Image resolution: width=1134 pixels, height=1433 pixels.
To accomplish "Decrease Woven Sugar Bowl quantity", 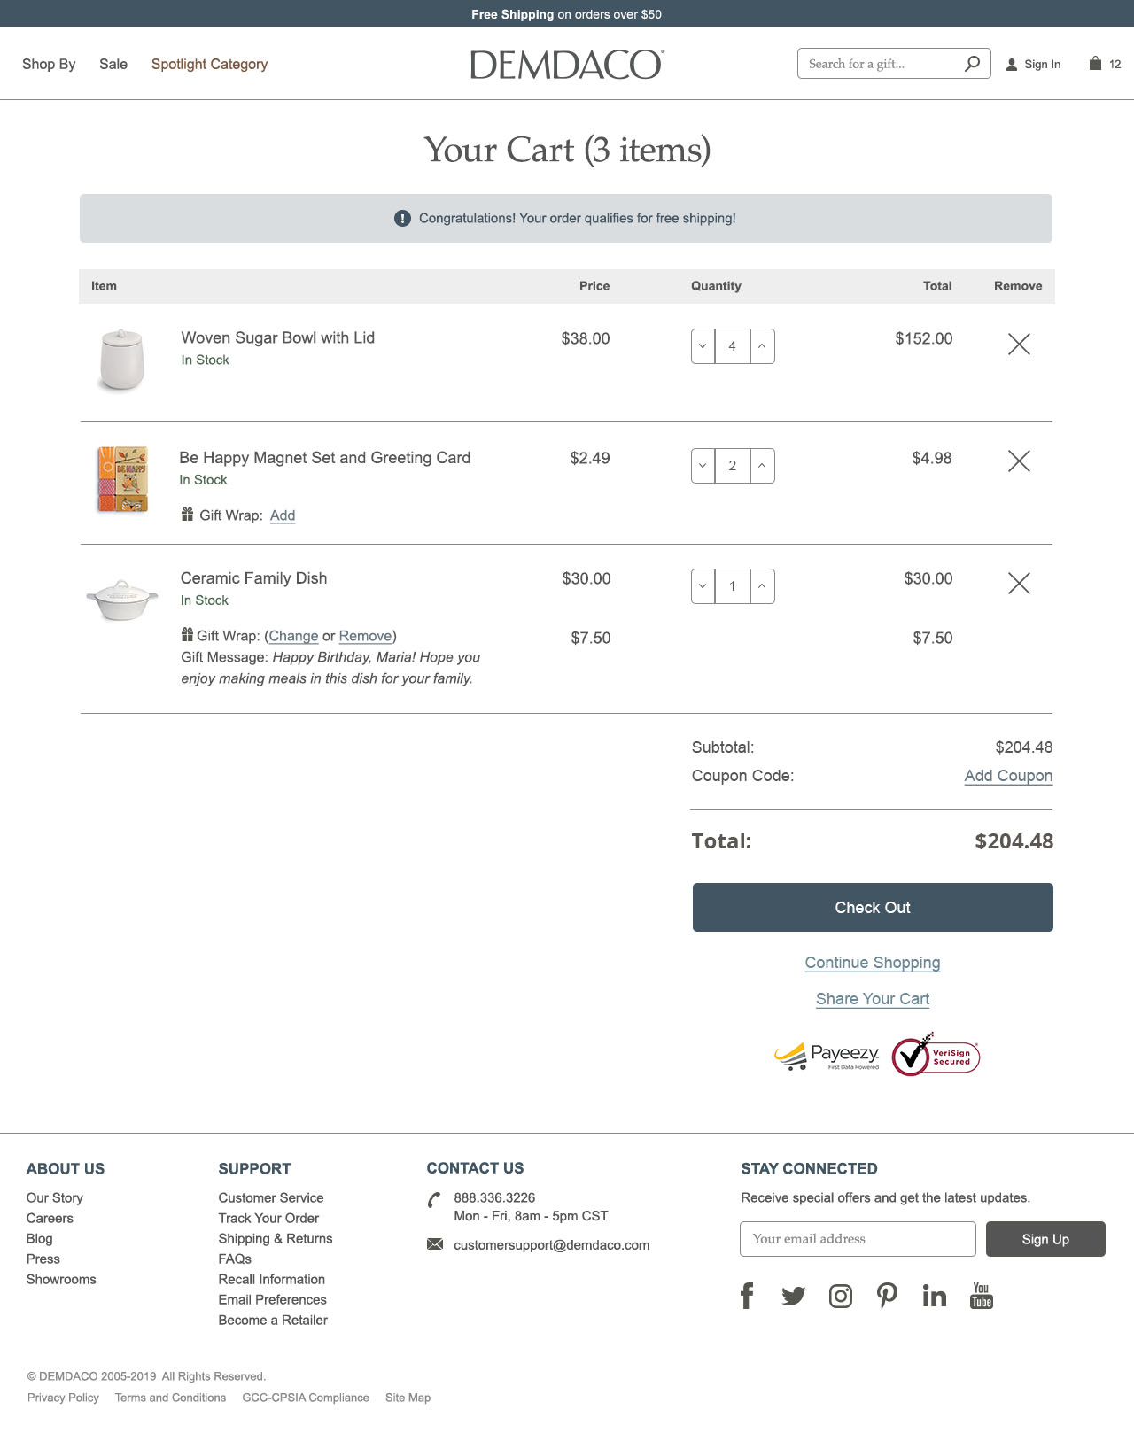I will point(703,346).
